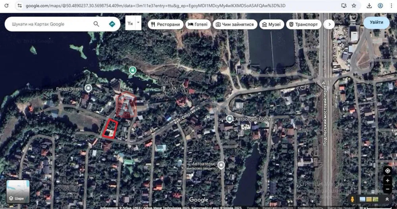397x209 pixels.
Task: Click the Шукати на Картах Google search field
Action: tap(50, 24)
